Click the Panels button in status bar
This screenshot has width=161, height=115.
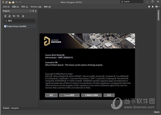157,112
